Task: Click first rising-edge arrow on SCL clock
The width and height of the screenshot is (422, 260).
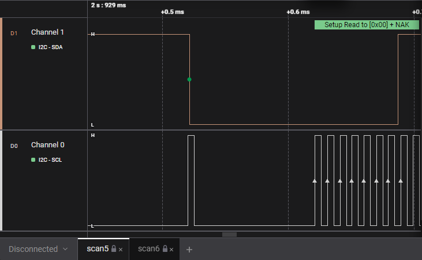Action: (315, 180)
